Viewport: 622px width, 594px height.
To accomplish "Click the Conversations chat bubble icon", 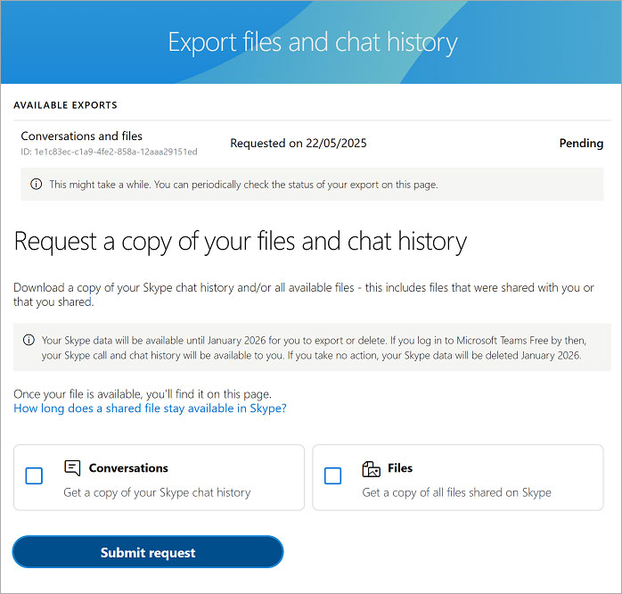I will (x=72, y=468).
